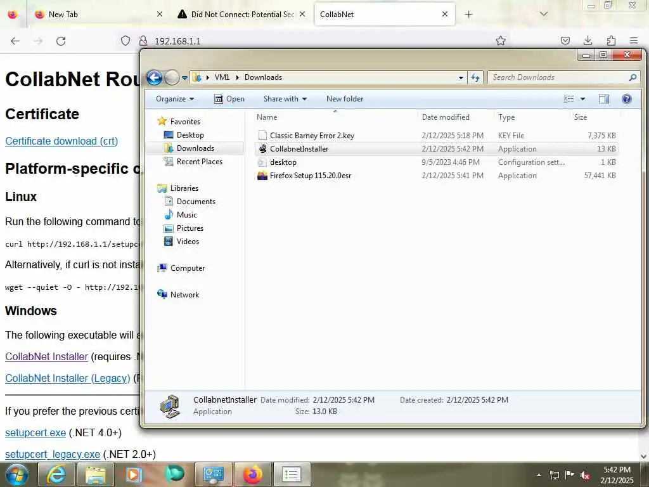Click Open in Explorer toolbar

coord(229,99)
